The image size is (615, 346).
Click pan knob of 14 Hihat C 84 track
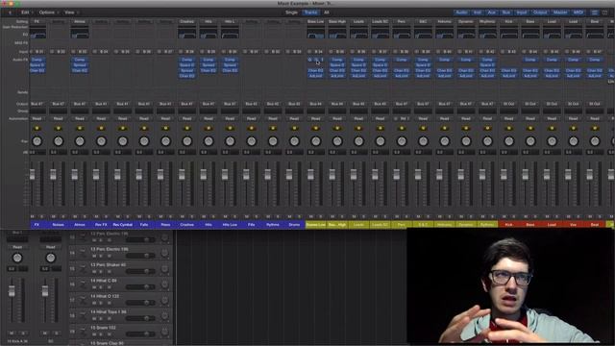point(164,284)
